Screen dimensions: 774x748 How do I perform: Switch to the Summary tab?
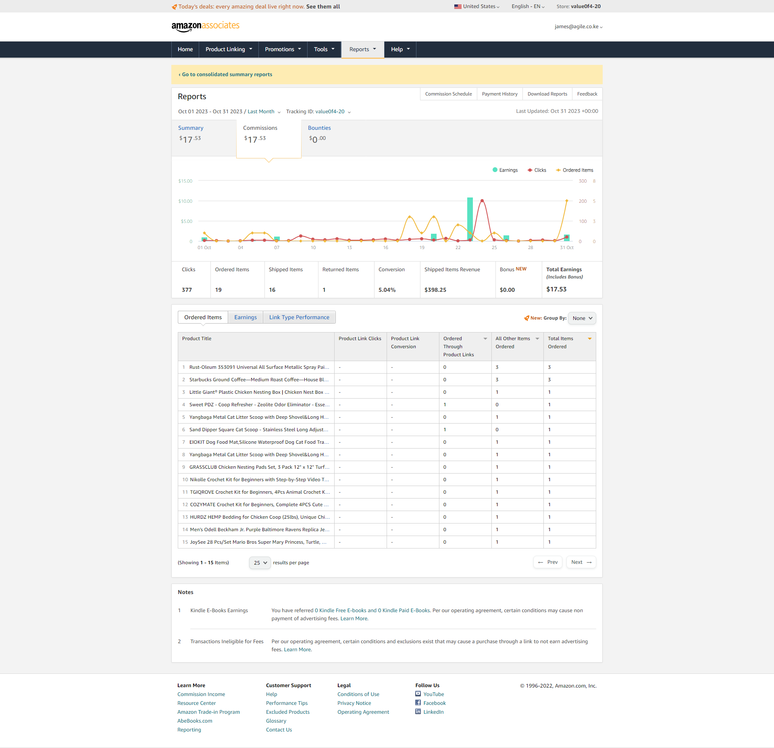(204, 138)
